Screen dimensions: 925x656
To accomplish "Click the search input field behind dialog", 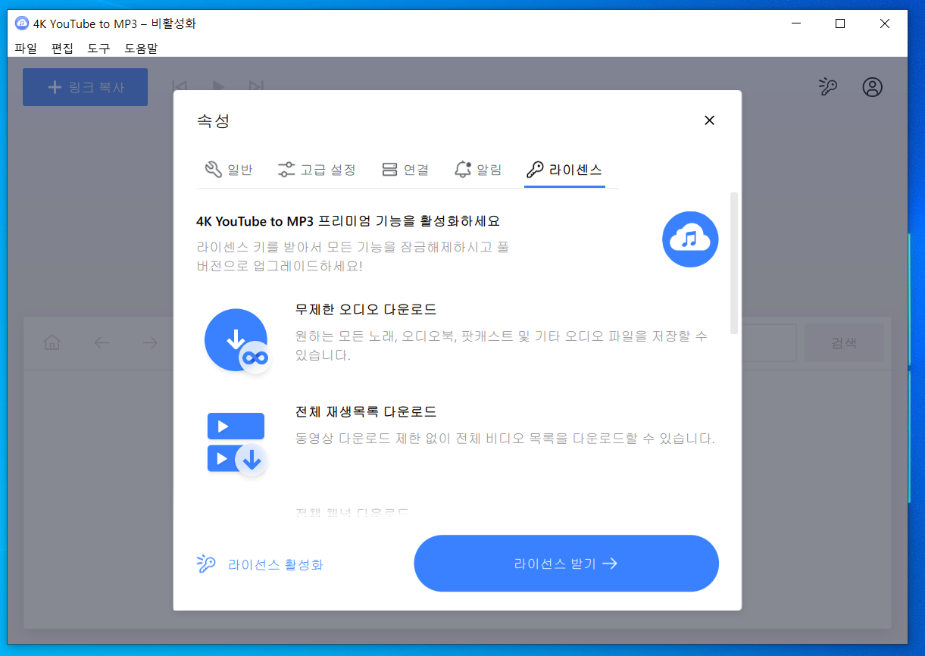I will (768, 342).
